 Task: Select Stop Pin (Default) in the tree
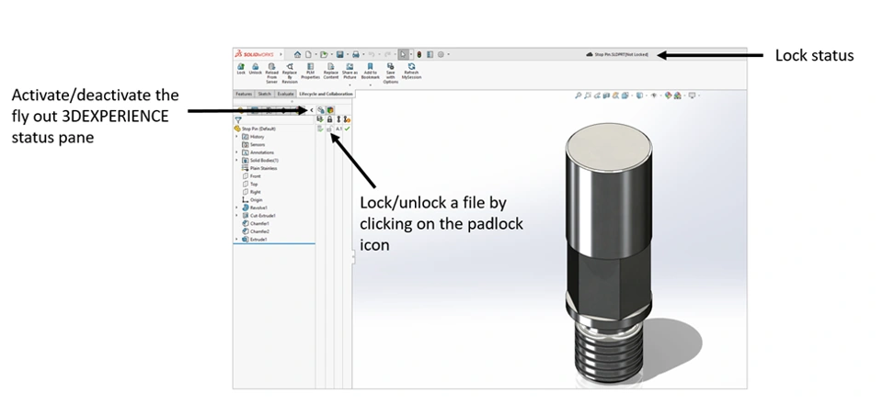pyautogui.click(x=255, y=129)
